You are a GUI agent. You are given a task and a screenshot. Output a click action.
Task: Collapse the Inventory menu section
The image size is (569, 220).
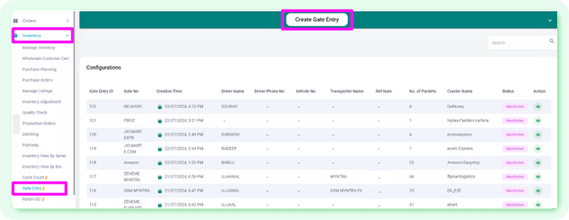pyautogui.click(x=68, y=36)
